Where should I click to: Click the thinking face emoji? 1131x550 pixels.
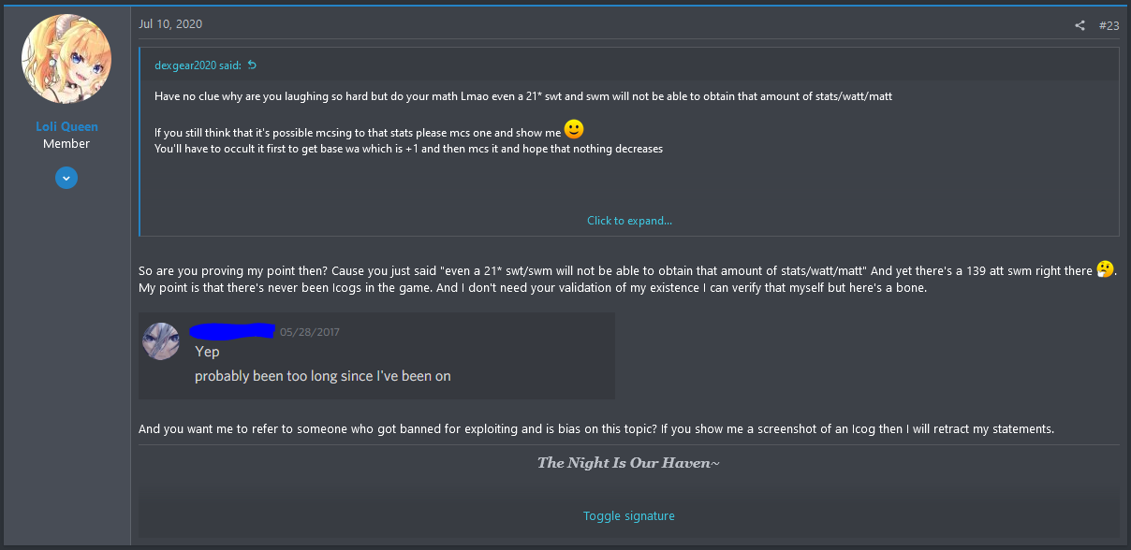point(1105,269)
